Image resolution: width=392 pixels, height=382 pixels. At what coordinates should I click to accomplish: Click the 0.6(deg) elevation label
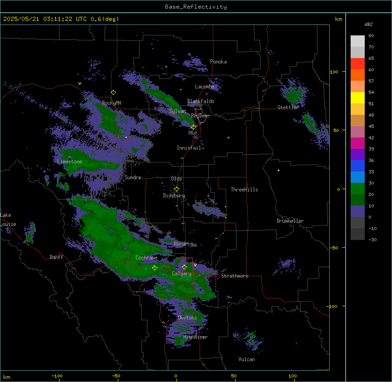(x=105, y=19)
